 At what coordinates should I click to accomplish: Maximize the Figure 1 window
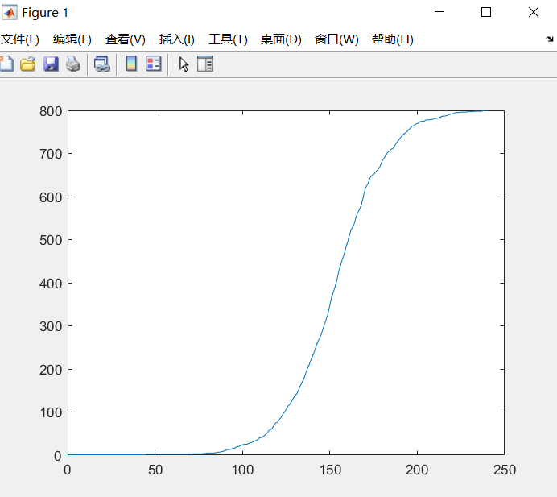(486, 12)
